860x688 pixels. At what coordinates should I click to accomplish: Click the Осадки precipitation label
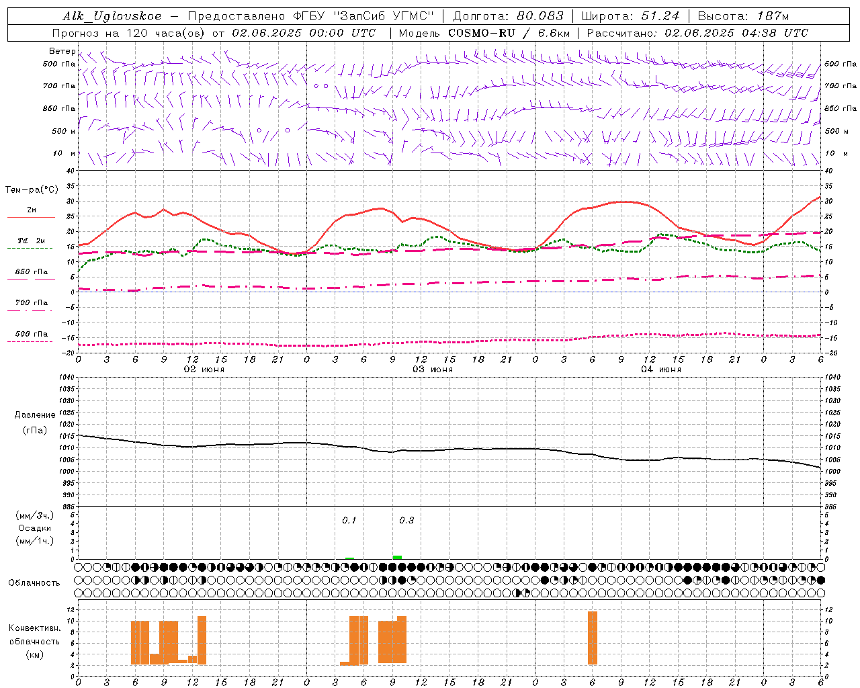point(35,528)
